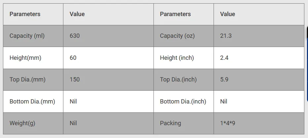Click the first Parameters column header
This screenshot has width=308, height=138.
(x=33, y=14)
